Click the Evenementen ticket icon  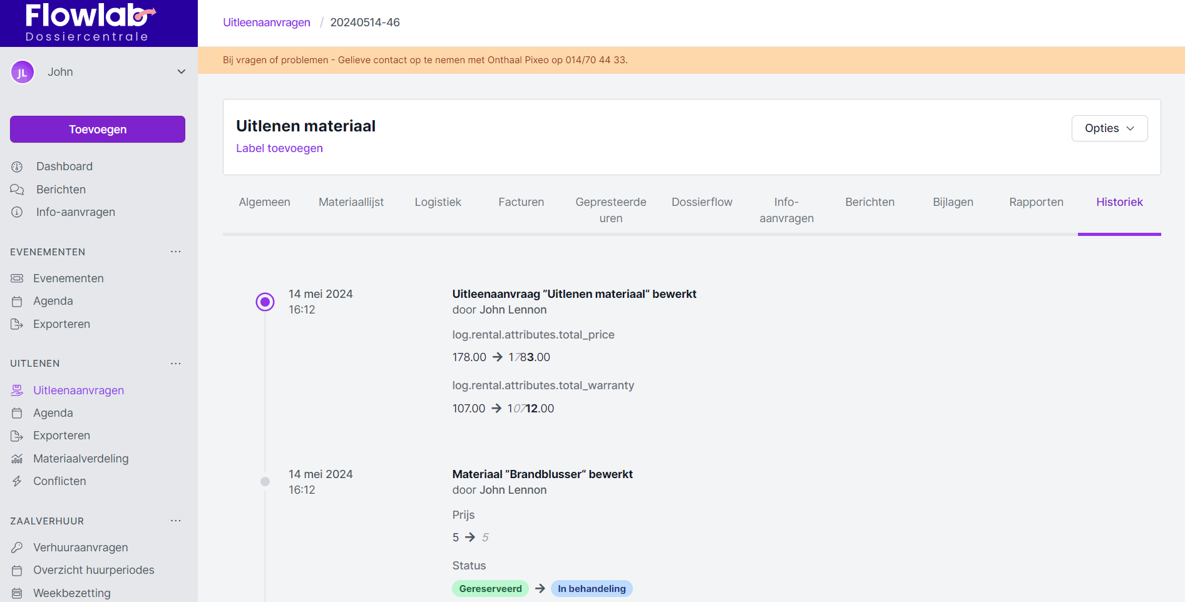coord(17,278)
